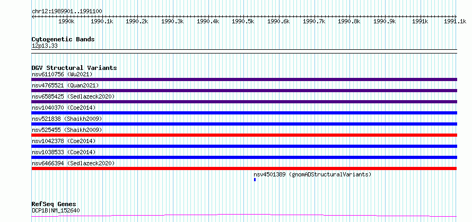Click the DGV Structural Variants track title
Screen dimensions: 472x222
click(74, 68)
